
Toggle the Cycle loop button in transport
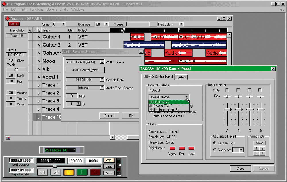[x=109, y=160]
